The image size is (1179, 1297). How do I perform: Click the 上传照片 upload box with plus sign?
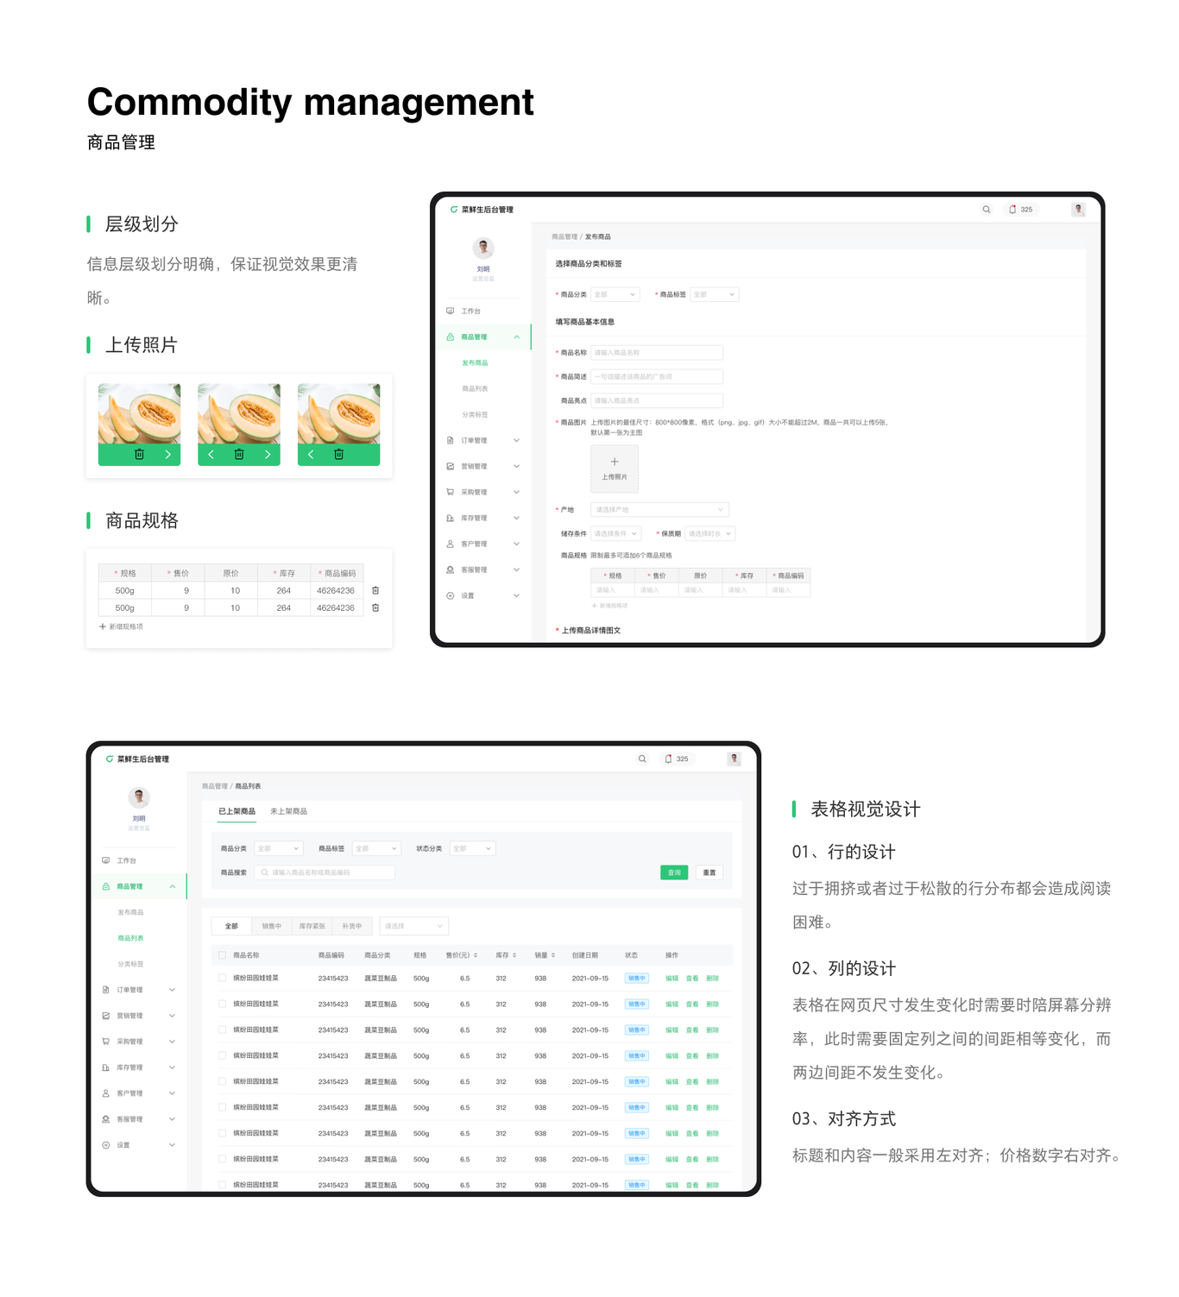tap(615, 469)
